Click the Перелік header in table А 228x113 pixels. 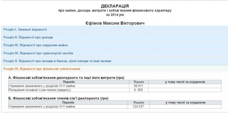coord(69,82)
